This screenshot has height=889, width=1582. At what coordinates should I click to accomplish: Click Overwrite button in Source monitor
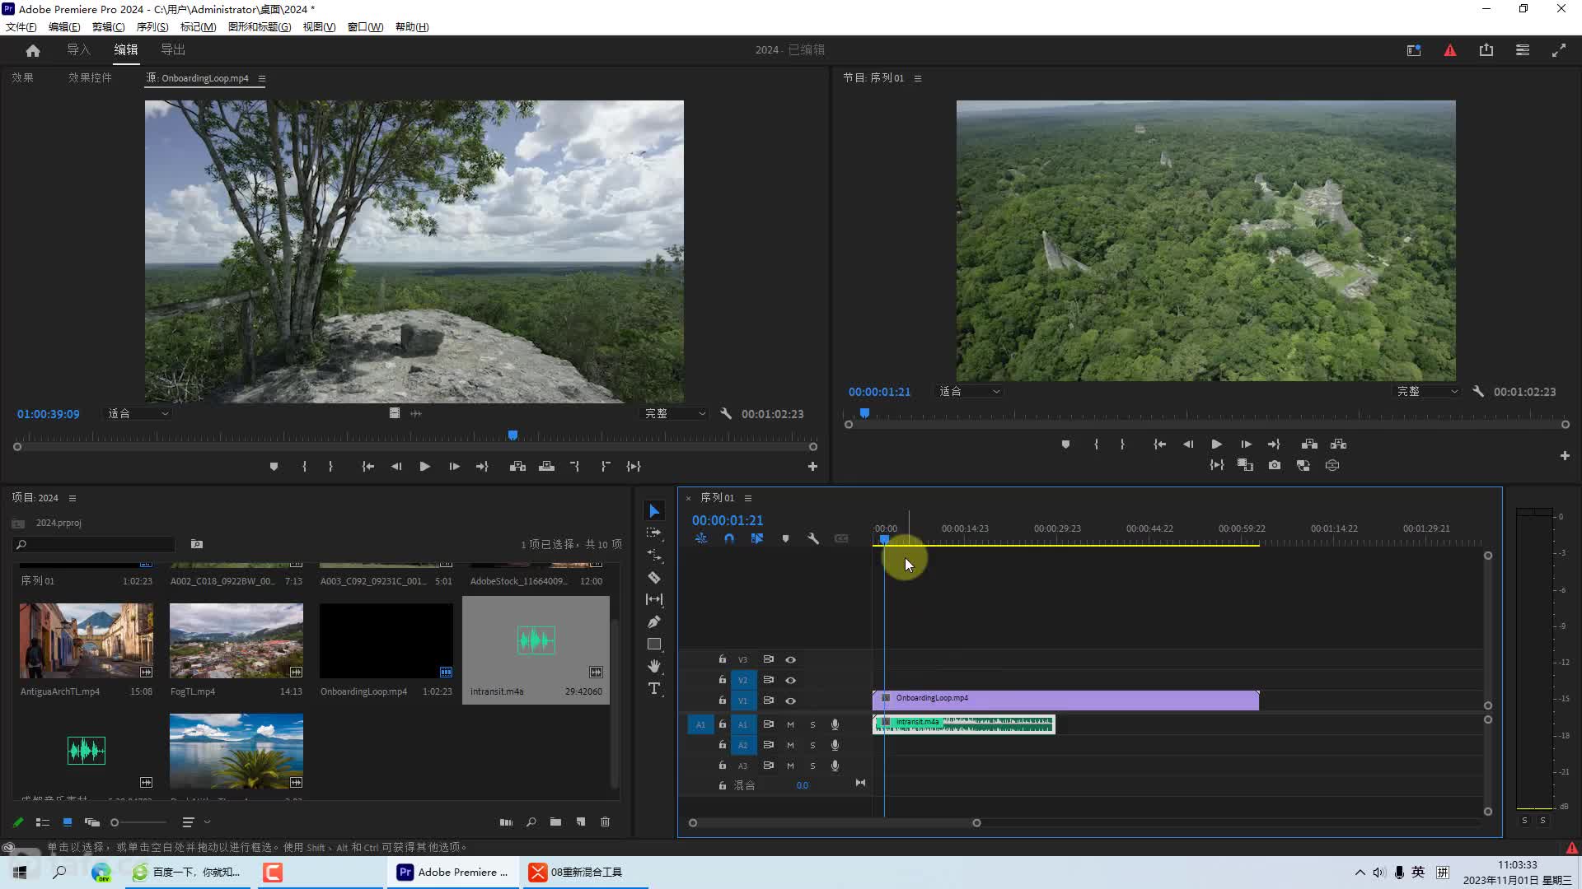pos(546,467)
